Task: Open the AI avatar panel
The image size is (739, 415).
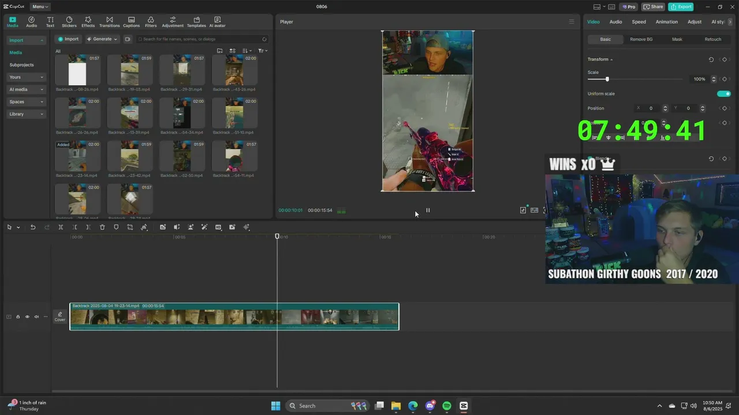Action: tap(217, 22)
